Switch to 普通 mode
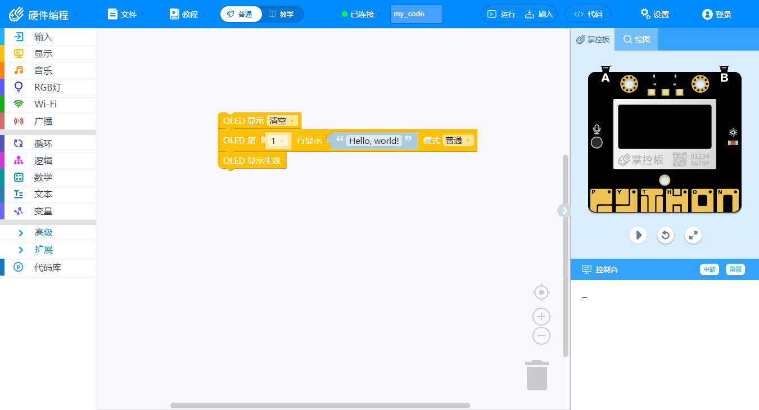Viewport: 759px width, 410px height. point(241,14)
